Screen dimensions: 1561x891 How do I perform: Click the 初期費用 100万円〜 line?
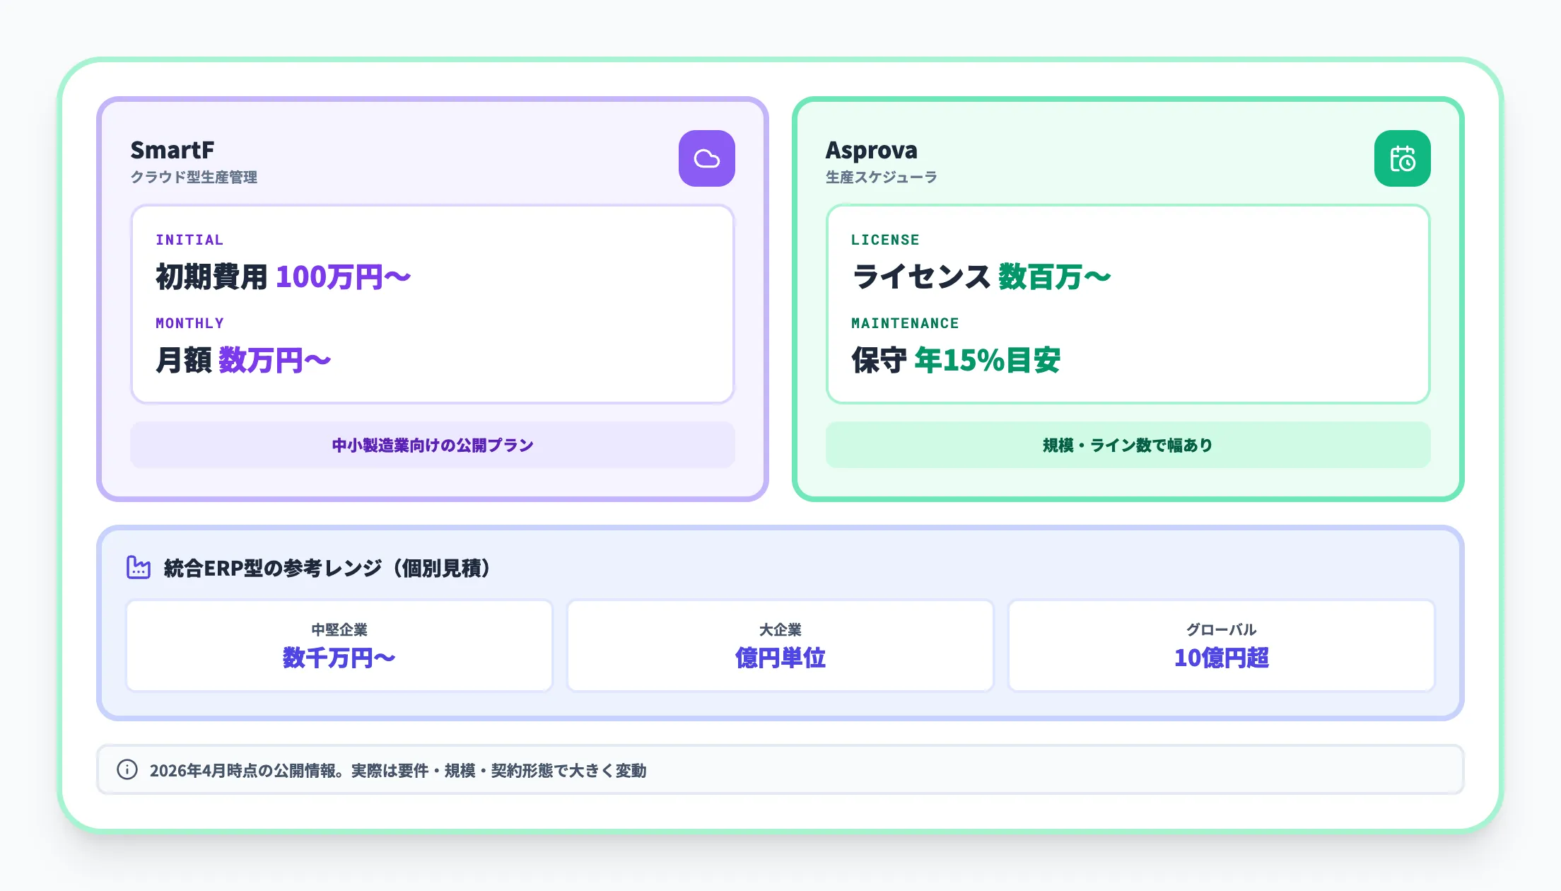point(283,276)
